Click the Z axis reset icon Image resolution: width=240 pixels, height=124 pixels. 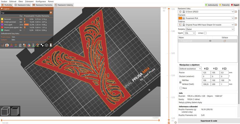pyautogui.click(x=225, y=69)
